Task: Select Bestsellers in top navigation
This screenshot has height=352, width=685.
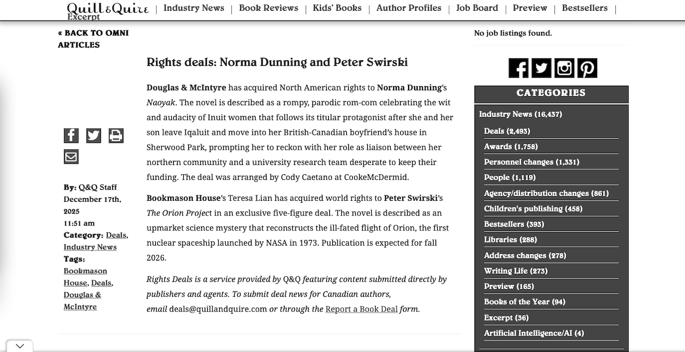Action: click(x=585, y=8)
